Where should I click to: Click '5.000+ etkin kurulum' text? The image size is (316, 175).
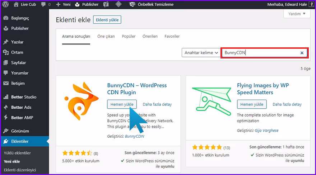pyautogui.click(x=80, y=161)
